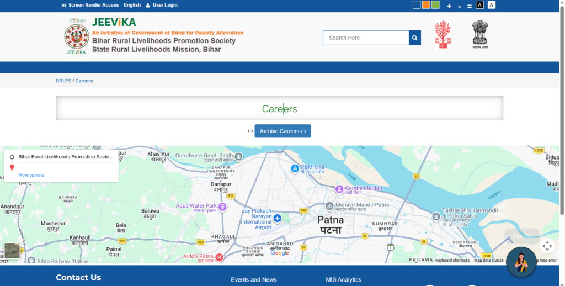Select the orange theme color swatch

[x=426, y=4]
